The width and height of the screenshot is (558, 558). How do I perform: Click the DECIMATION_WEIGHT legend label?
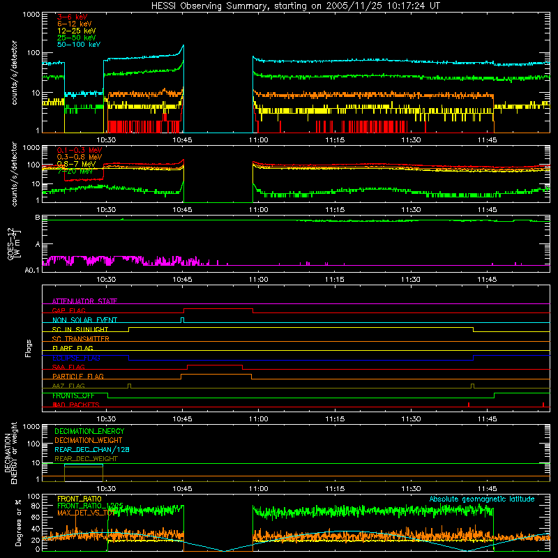point(89,440)
